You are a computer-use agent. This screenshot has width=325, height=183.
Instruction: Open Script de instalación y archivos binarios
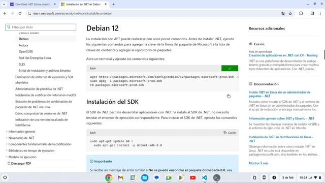coord(45,71)
